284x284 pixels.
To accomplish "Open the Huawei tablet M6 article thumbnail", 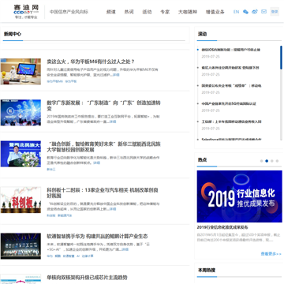I will pos(21,72).
